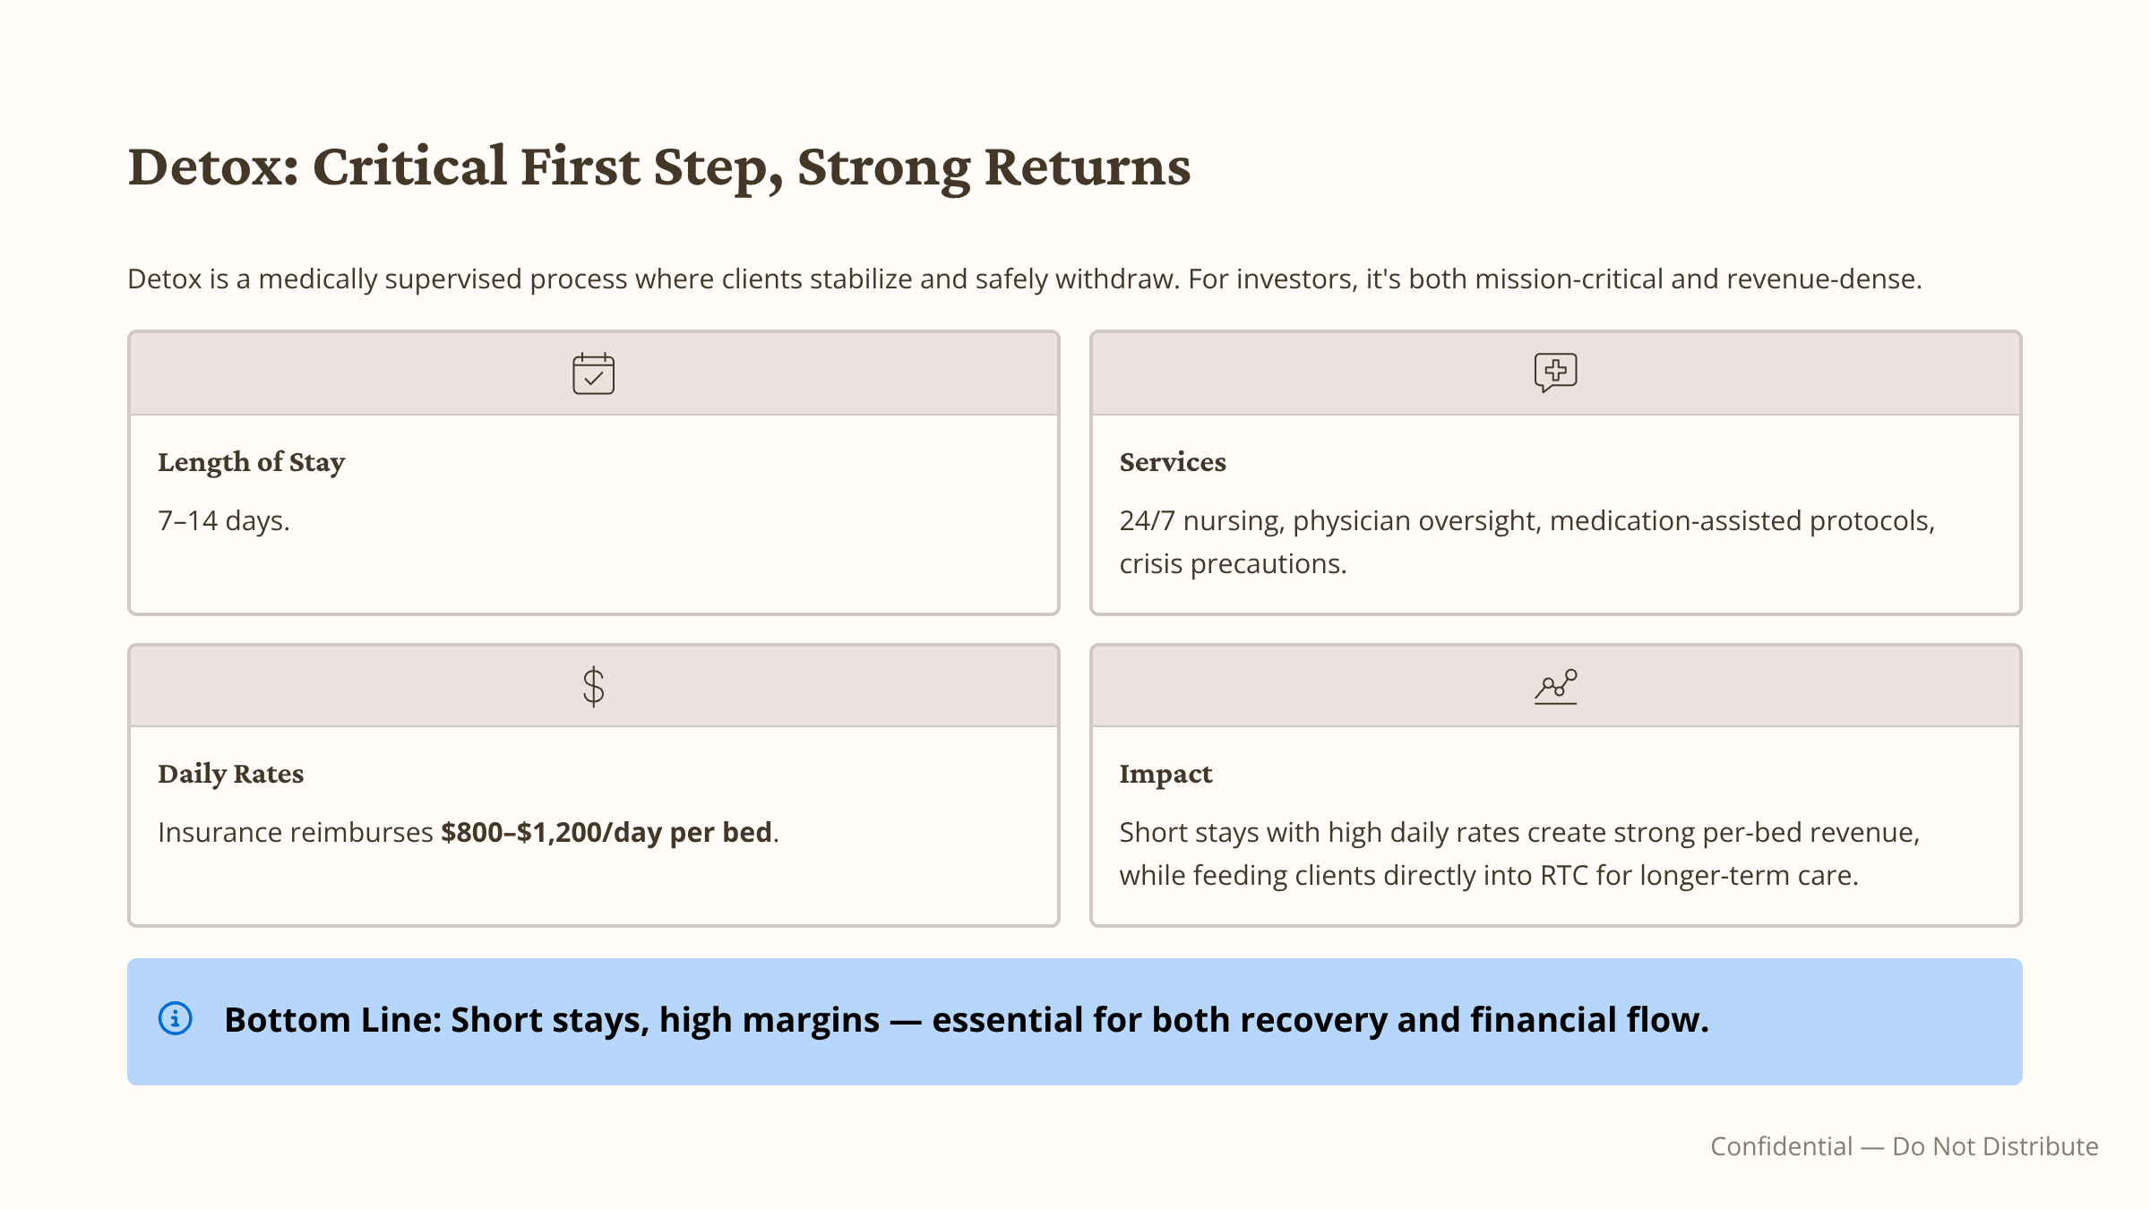Select the slide title 'Detox: Critical First Step'
Screen dimensions: 2150x1209
pyautogui.click(x=658, y=167)
